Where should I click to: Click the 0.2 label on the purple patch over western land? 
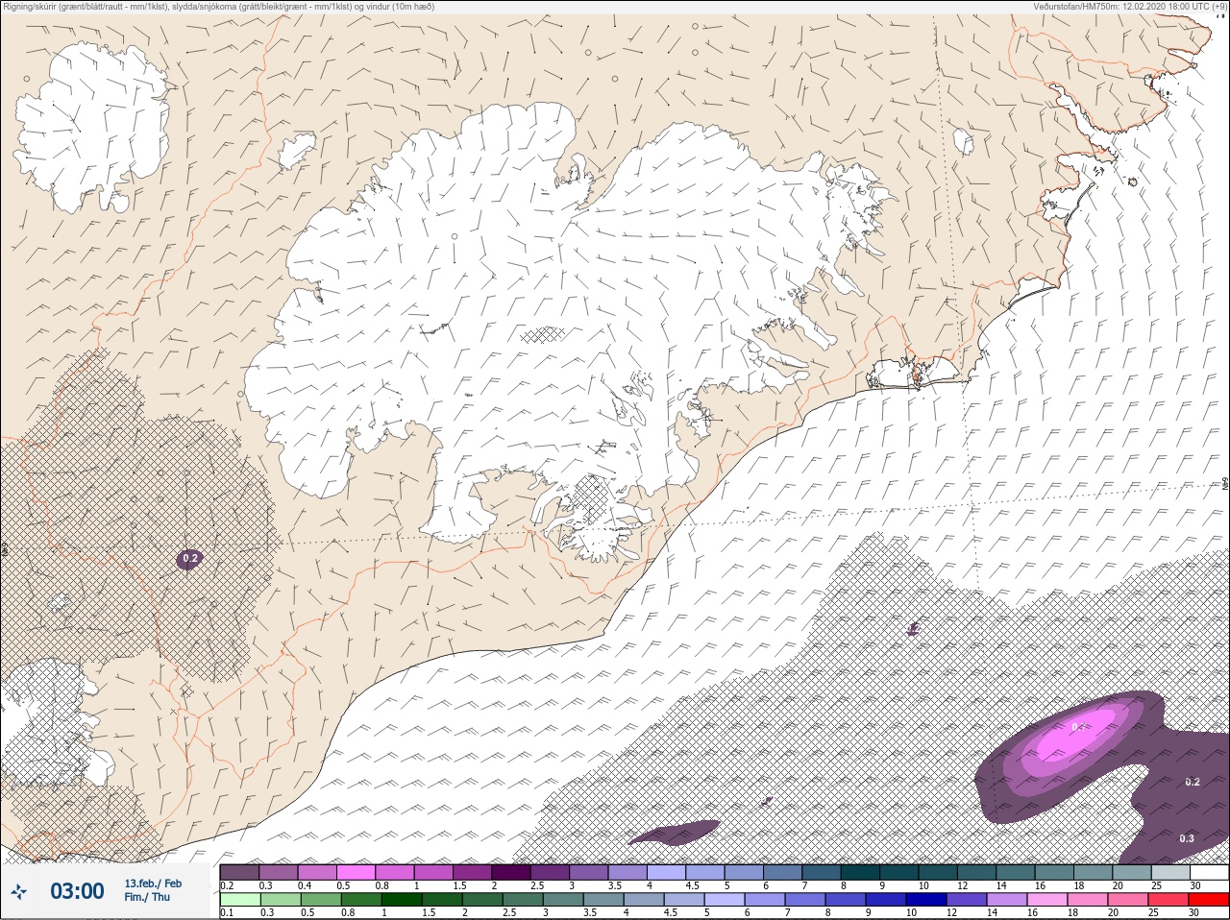click(x=190, y=558)
